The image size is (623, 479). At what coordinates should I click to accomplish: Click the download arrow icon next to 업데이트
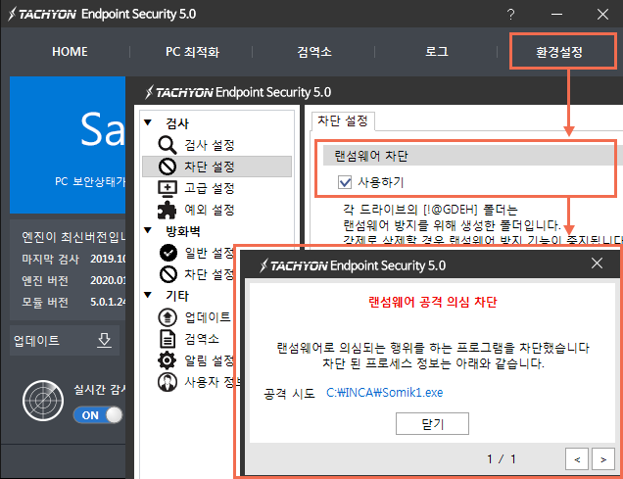(105, 340)
